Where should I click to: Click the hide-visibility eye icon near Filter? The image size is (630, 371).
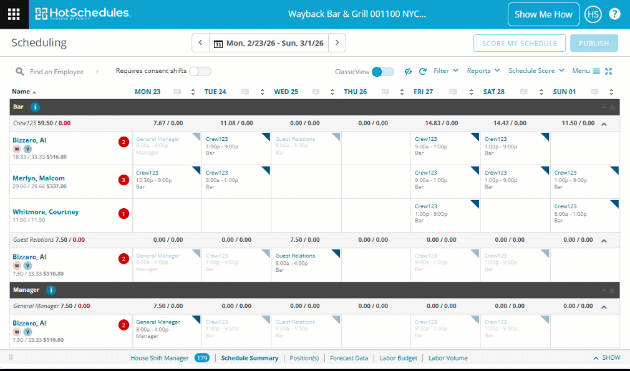coord(408,72)
